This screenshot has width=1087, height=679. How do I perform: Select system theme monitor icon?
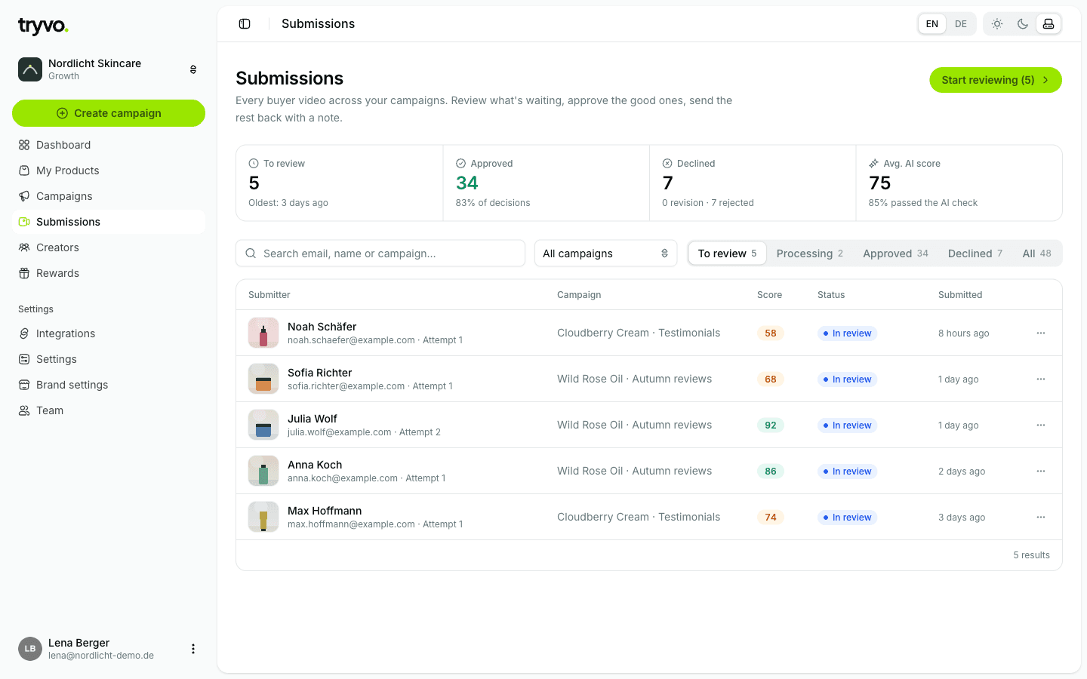(x=1049, y=24)
